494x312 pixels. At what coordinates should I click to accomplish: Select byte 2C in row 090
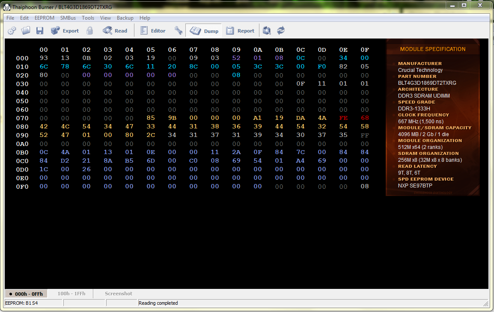pos(151,135)
